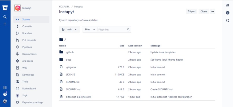Click the Repository settings gear icon
The width and height of the screenshot is (233, 107).
tap(18, 102)
